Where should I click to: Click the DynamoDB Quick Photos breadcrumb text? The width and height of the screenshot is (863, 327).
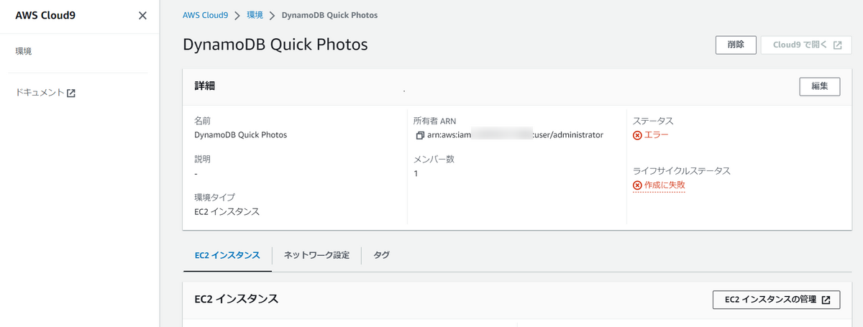click(329, 15)
